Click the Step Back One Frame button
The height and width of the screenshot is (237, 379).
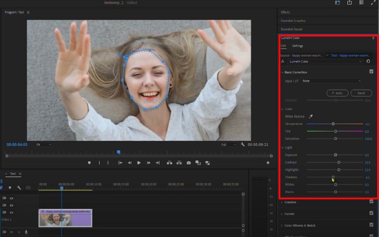pos(129,163)
